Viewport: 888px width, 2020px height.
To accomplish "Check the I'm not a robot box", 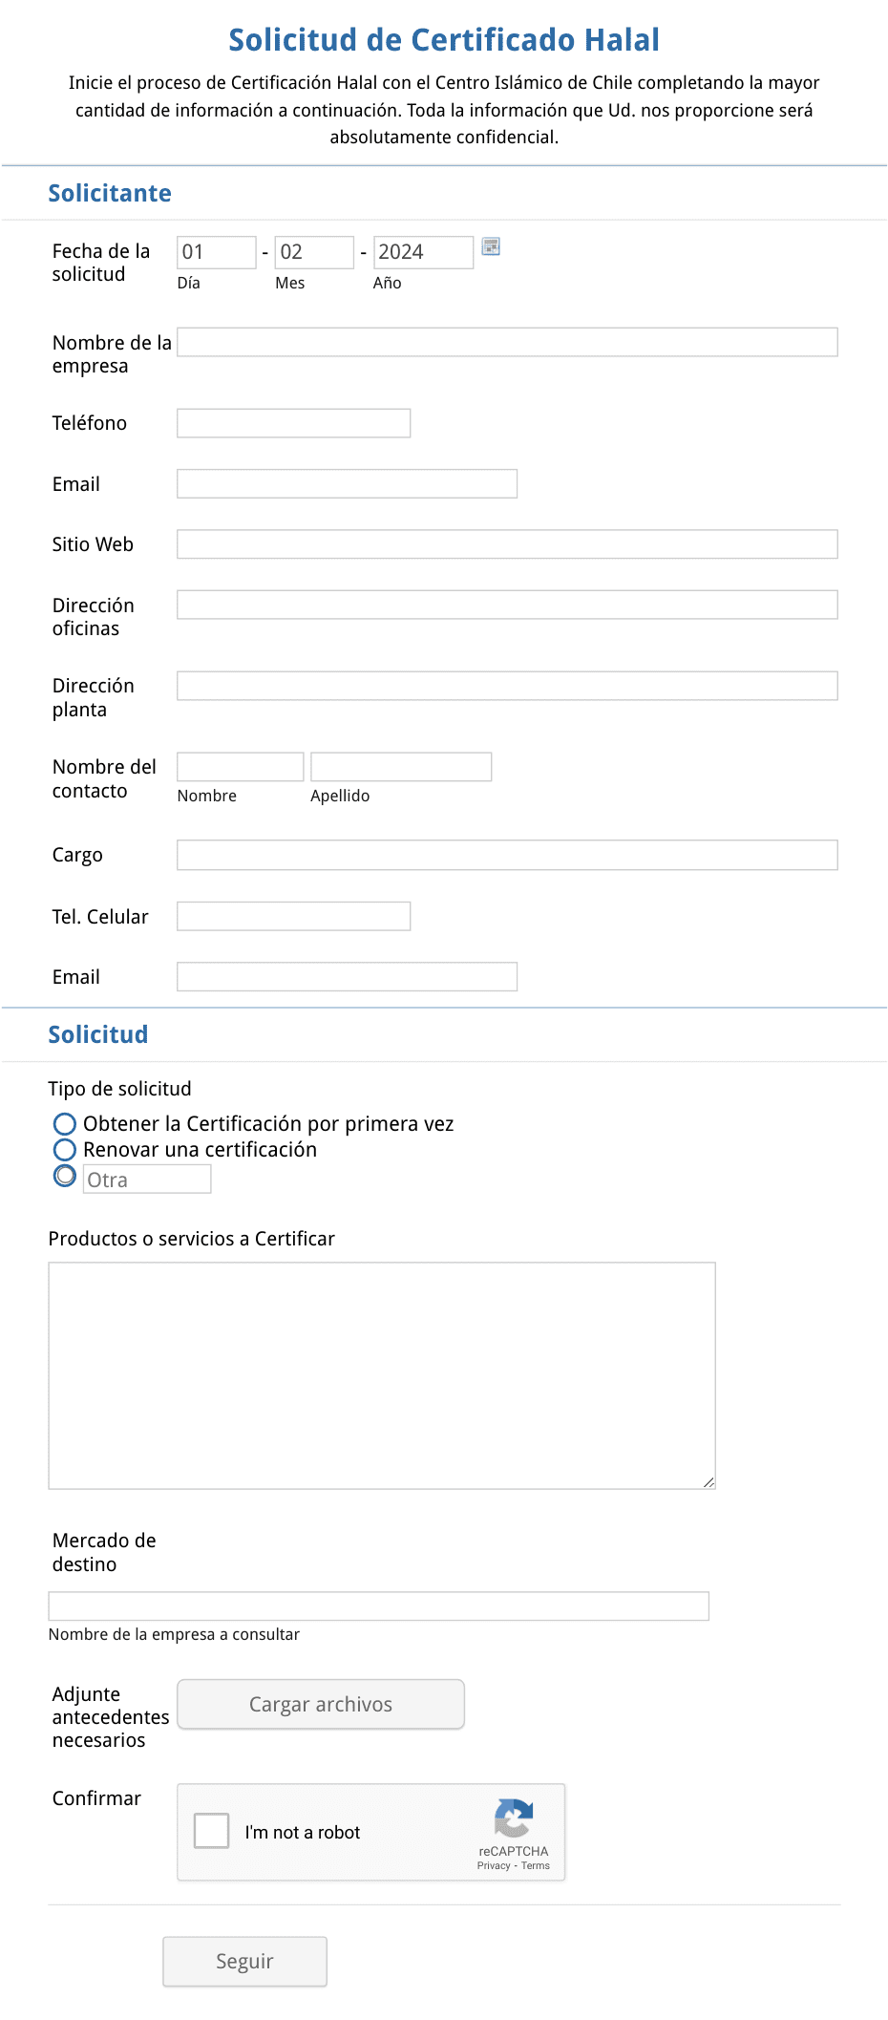I will click(211, 1831).
